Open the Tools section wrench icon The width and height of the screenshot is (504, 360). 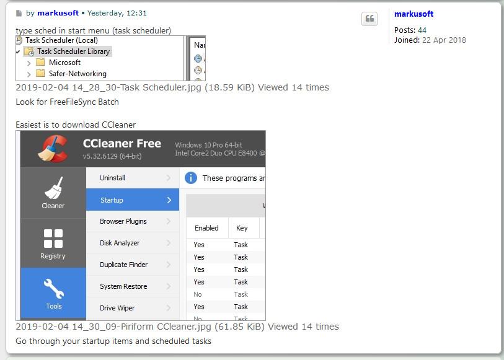[x=54, y=289]
